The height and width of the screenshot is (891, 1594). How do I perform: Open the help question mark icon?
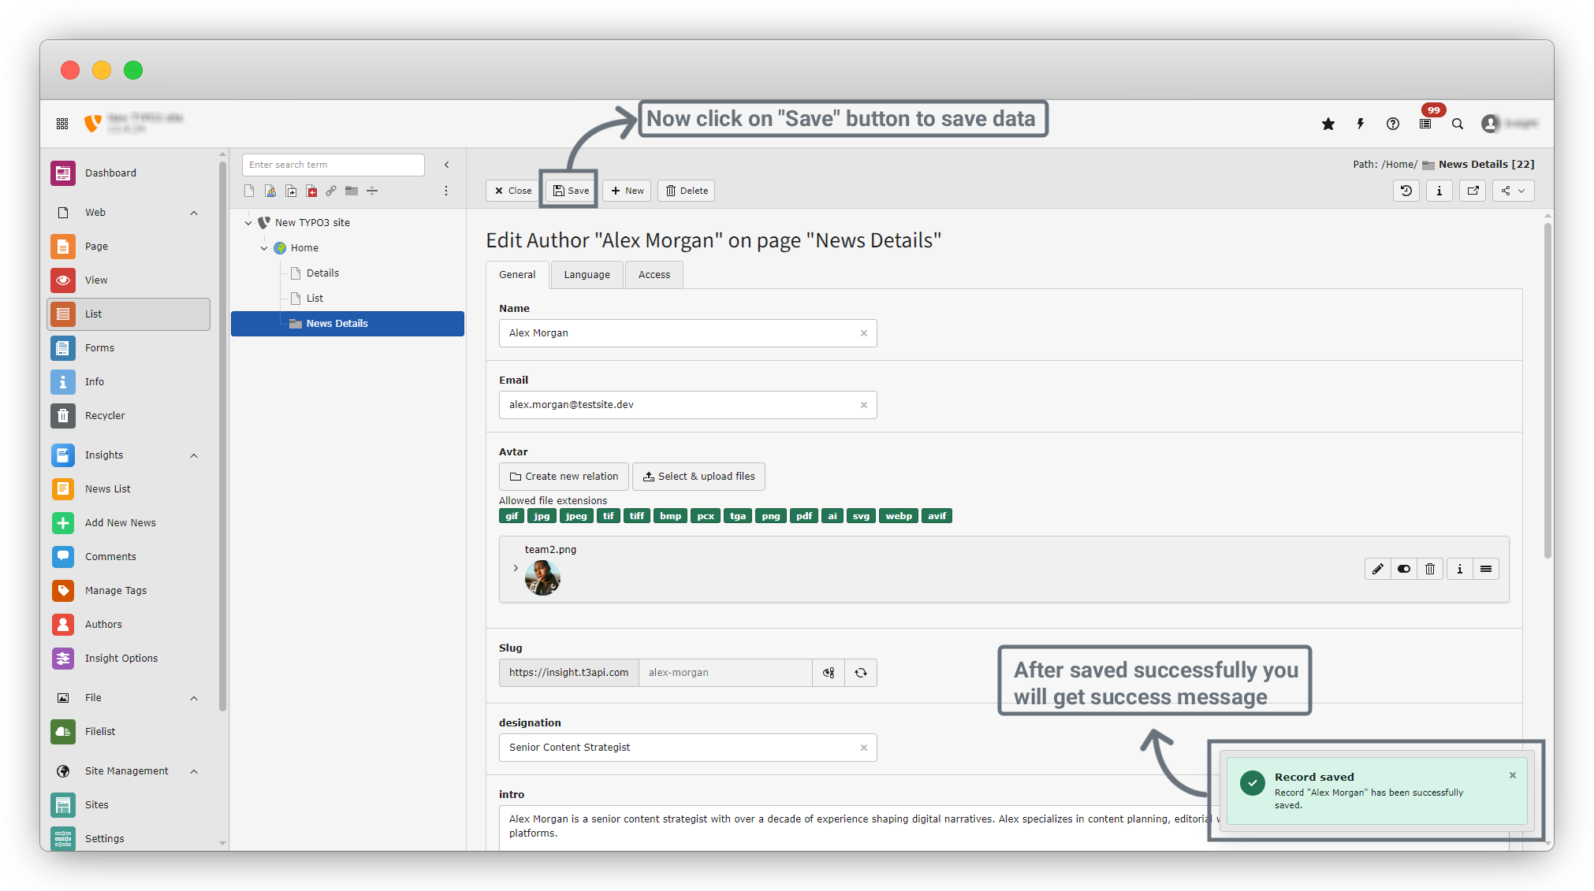point(1393,124)
